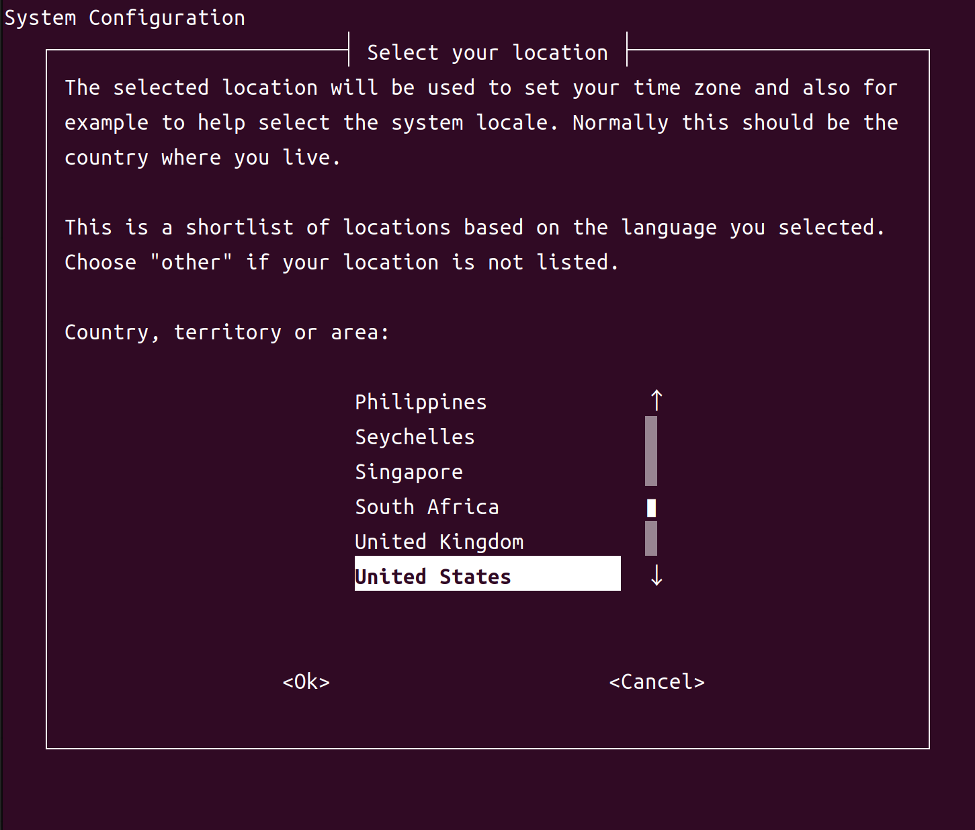Choose Seychelles as the location
The height and width of the screenshot is (830, 975).
(x=415, y=437)
